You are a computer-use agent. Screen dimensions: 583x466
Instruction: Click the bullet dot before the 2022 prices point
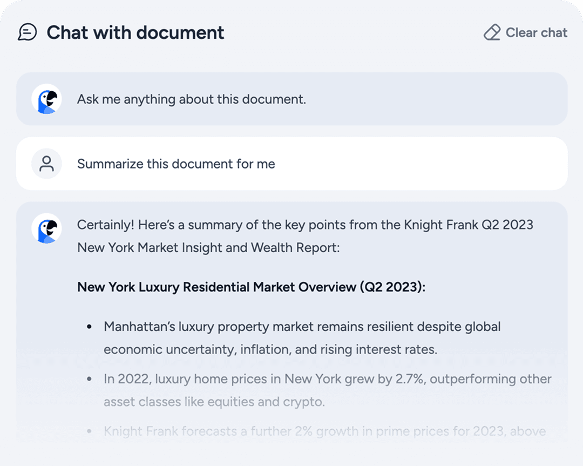point(90,379)
